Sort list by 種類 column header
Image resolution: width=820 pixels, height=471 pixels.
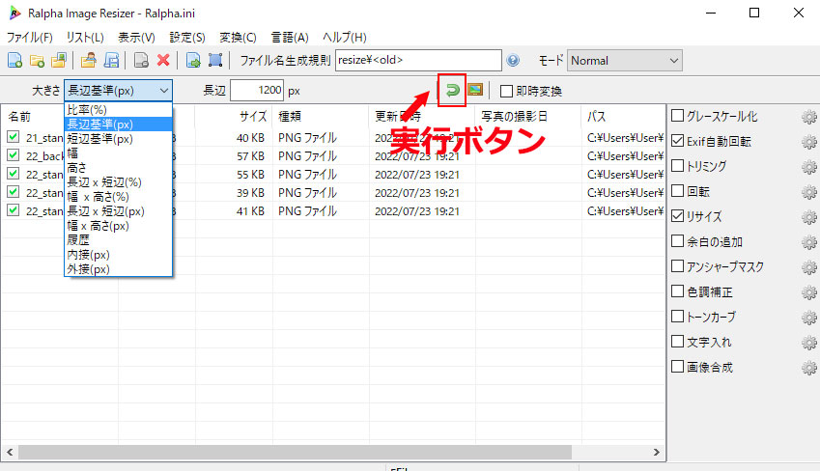click(321, 116)
